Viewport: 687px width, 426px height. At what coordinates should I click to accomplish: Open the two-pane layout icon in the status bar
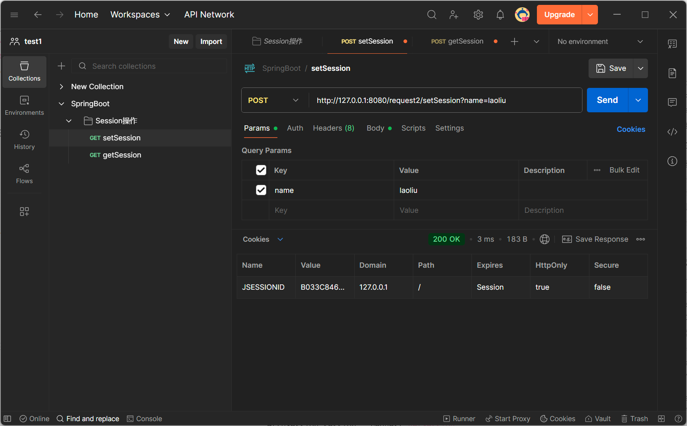tap(661, 419)
